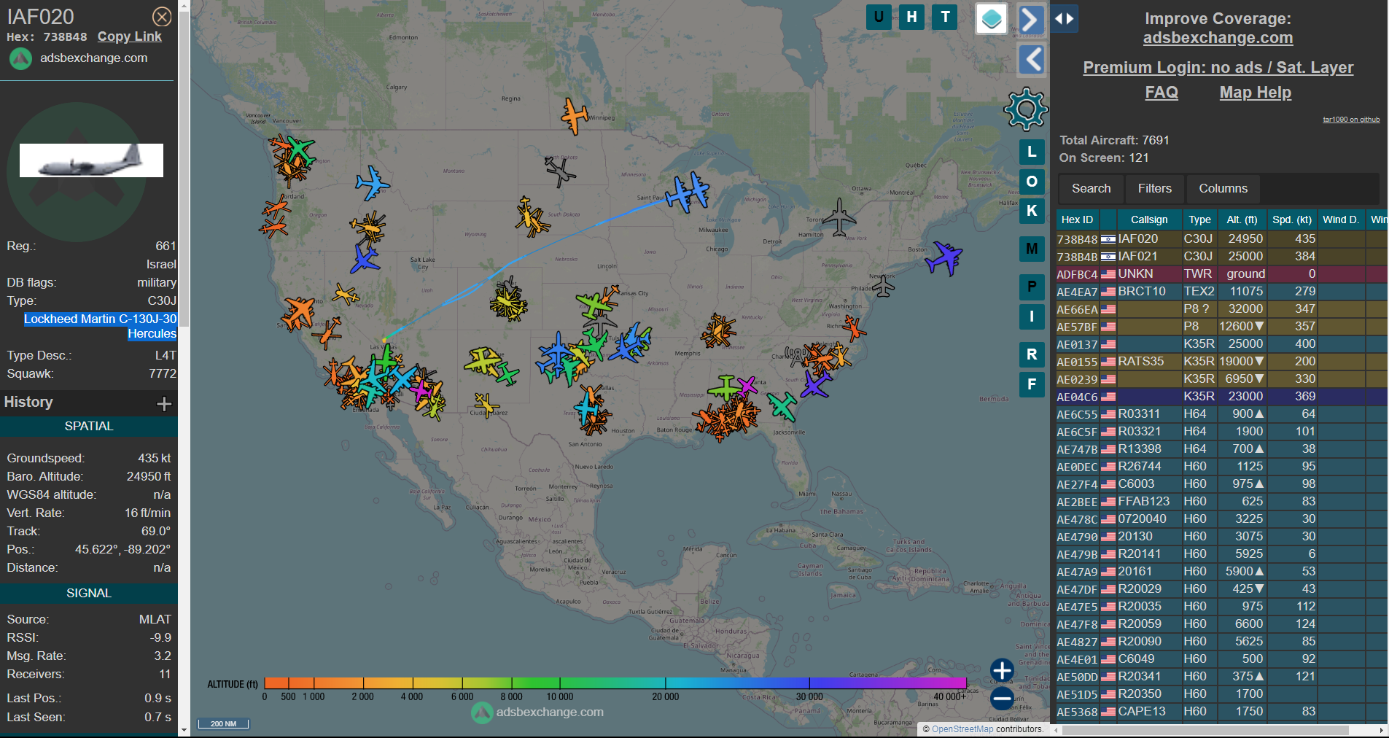Select the CAPE13 H60 row
Viewport: 1389px width, 738px height.
point(1222,711)
